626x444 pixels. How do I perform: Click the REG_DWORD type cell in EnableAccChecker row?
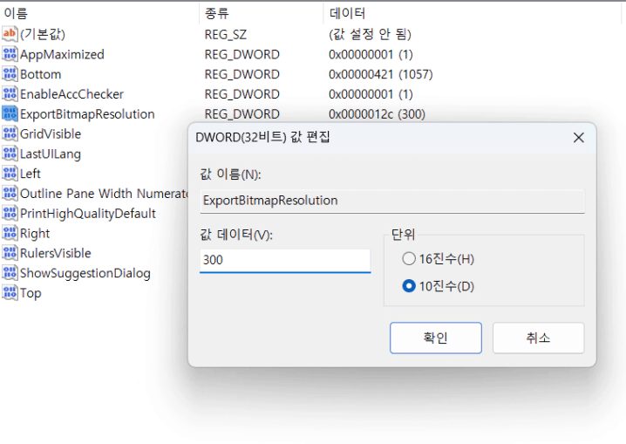click(242, 94)
